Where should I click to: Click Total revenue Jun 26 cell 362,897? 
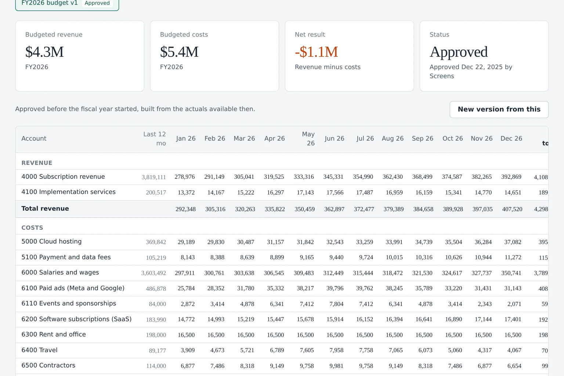(x=334, y=209)
